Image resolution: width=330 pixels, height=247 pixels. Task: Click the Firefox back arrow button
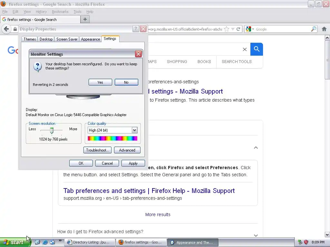point(6,29)
